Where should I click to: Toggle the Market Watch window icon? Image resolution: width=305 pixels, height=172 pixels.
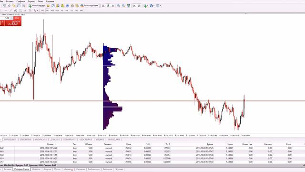pyautogui.click(x=4, y=6)
